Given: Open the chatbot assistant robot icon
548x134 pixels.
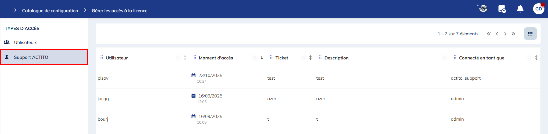Looking at the screenshot, I should point(483,9).
